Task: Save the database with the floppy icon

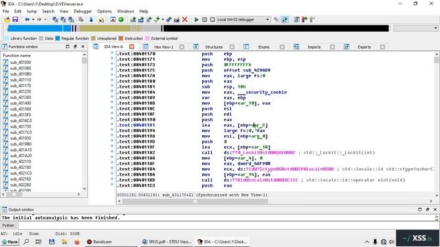Action: (15, 20)
